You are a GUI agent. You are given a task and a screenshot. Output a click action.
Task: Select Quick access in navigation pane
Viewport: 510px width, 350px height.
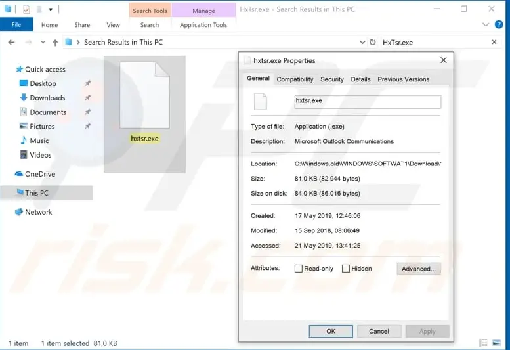click(x=45, y=69)
